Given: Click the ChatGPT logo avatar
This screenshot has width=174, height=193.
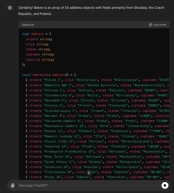Looking at the screenshot, I should (10, 8).
